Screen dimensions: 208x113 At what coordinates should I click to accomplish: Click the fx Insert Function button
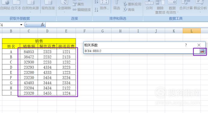click(43, 25)
